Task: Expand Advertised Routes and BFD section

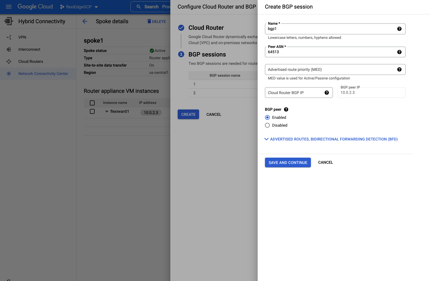Action: click(331, 139)
